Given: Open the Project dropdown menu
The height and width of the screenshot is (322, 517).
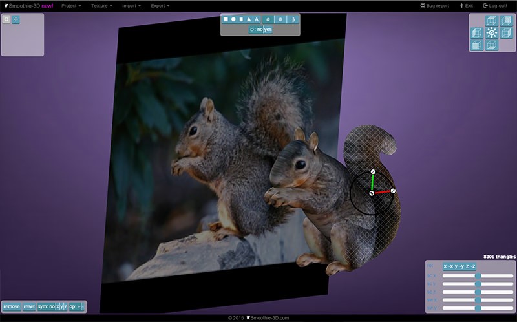Looking at the screenshot, I should pos(70,5).
